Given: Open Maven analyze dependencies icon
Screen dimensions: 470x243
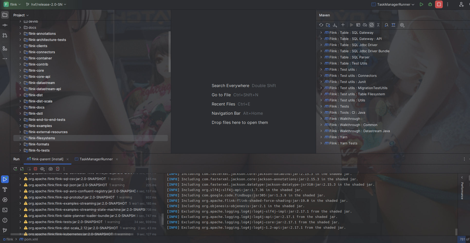Looking at the screenshot, I should coord(386,25).
